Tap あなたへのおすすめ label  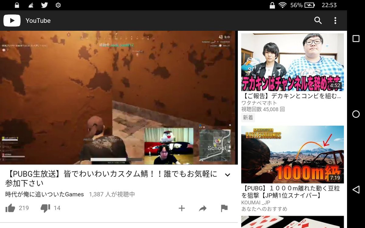[x=264, y=209]
